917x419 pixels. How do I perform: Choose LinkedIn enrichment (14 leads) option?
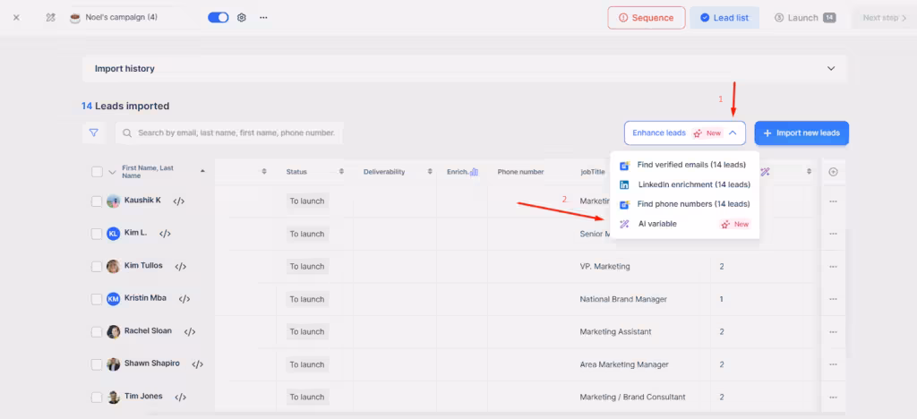693,184
